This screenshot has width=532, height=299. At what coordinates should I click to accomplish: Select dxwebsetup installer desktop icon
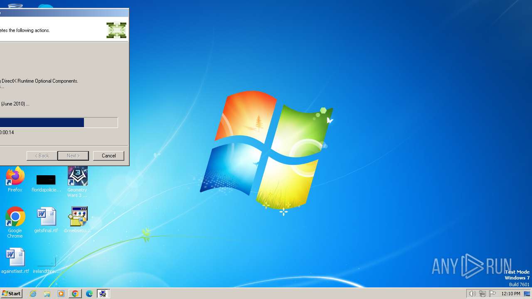click(77, 220)
